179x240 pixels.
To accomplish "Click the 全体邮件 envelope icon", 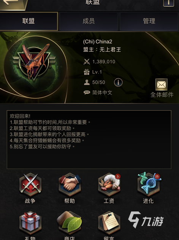I will (x=162, y=84).
